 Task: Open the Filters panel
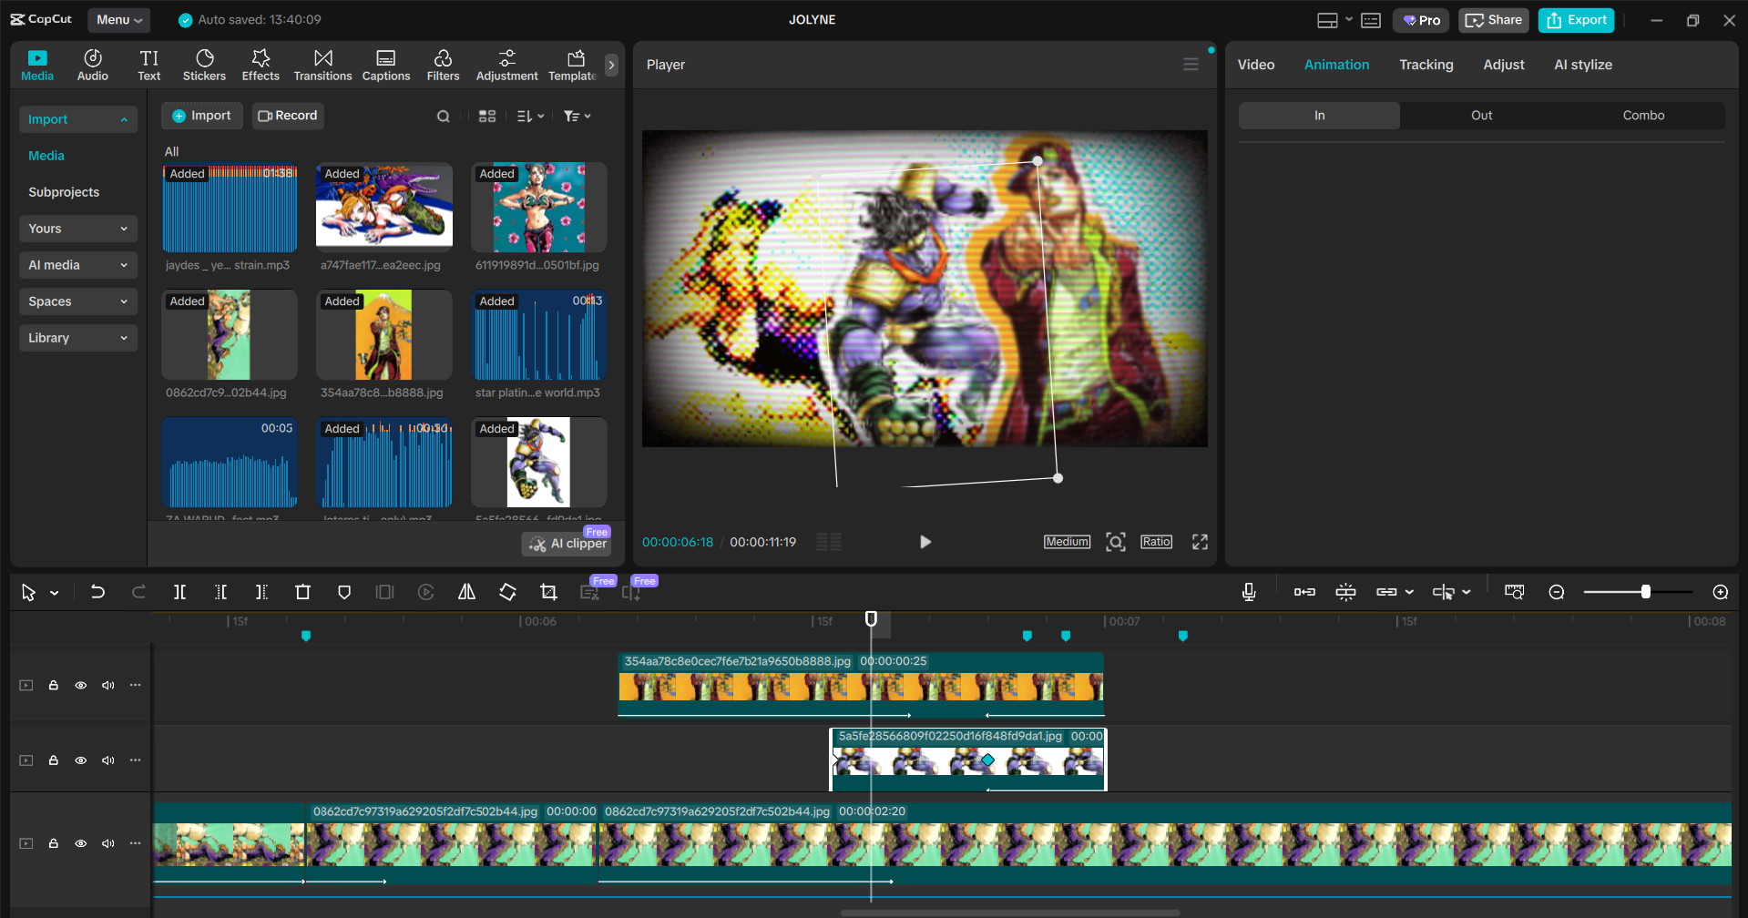coord(443,65)
